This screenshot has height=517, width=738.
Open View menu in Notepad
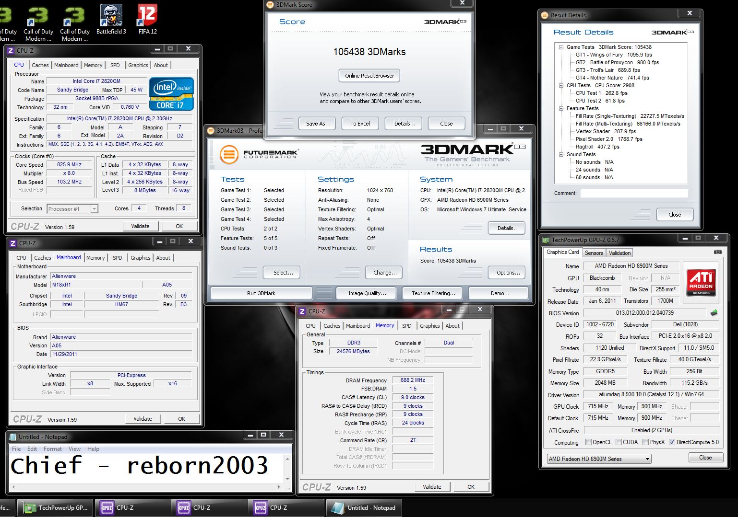tap(74, 449)
